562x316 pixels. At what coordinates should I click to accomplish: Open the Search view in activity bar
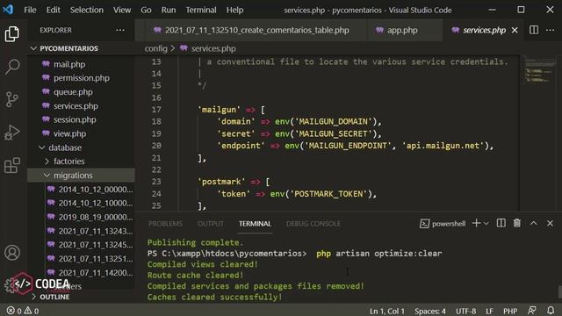point(11,67)
